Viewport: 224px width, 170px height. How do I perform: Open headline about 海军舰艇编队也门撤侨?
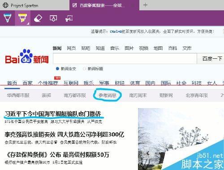(x=53, y=114)
